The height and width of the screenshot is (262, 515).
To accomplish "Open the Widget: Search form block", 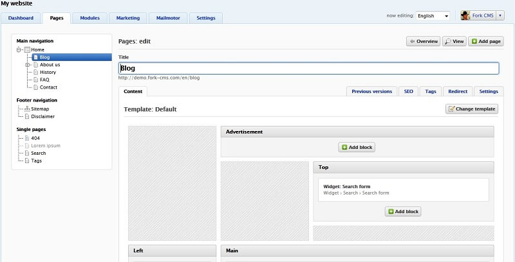I will [x=404, y=189].
